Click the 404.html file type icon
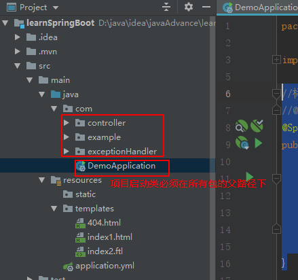The image size is (298, 280). (x=80, y=223)
